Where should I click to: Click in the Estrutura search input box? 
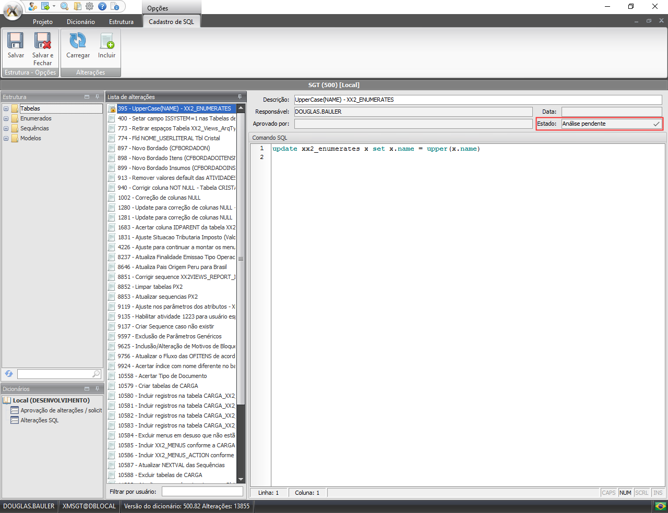(x=55, y=374)
